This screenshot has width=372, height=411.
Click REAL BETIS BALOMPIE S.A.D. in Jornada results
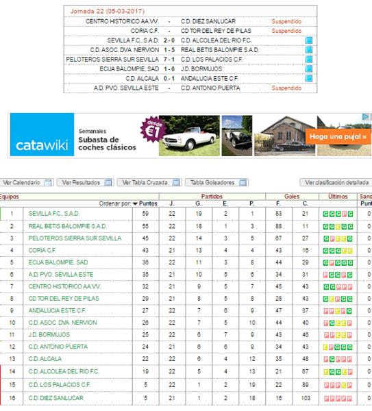coord(220,50)
